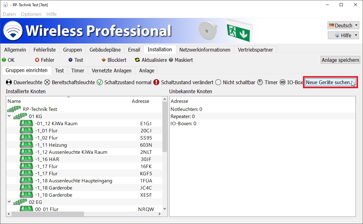Click the Timer clock legend icon
The image size is (363, 224).
coord(260,82)
